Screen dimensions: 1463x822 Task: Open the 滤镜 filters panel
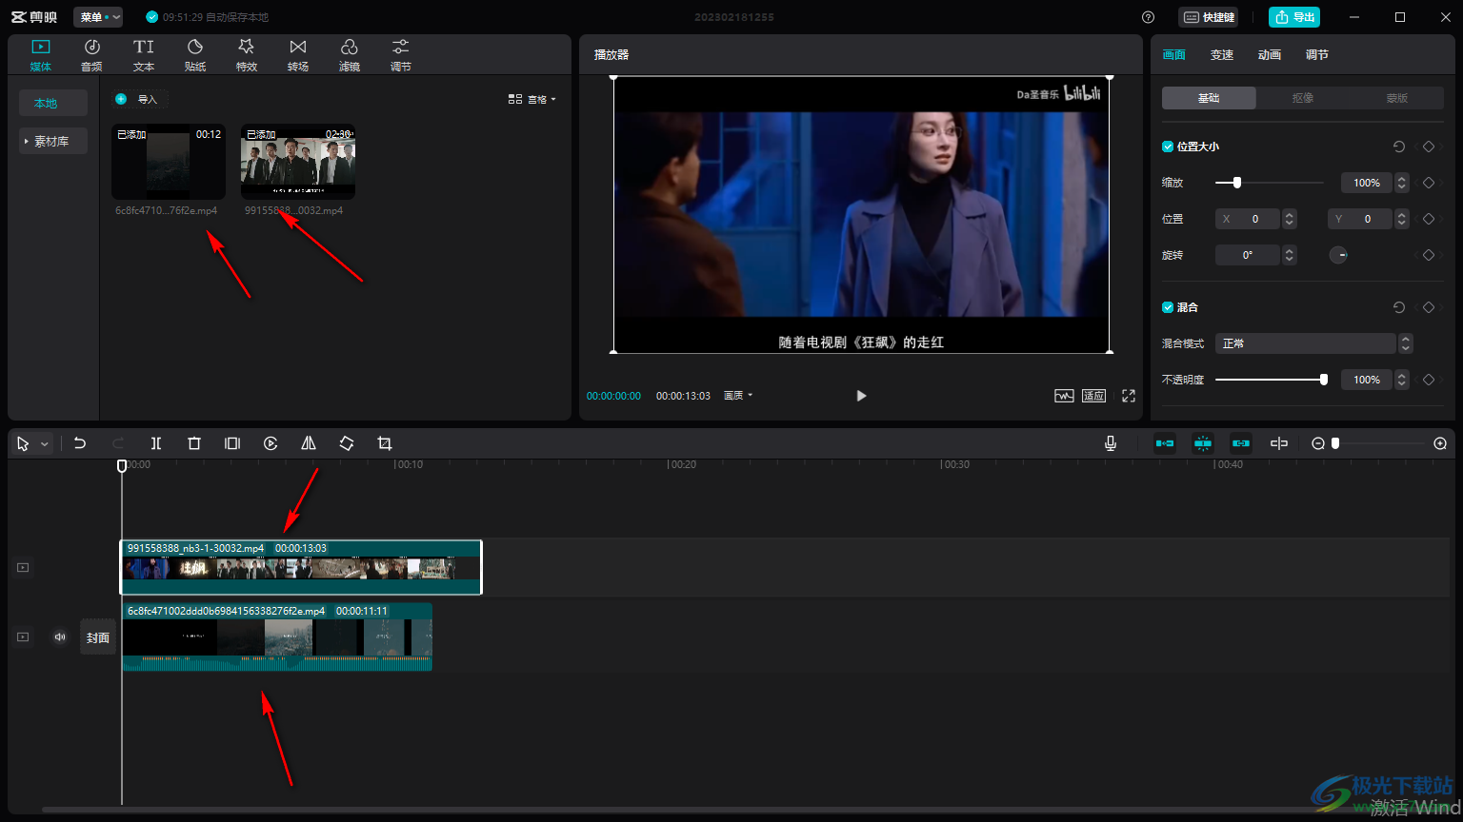[x=350, y=55]
